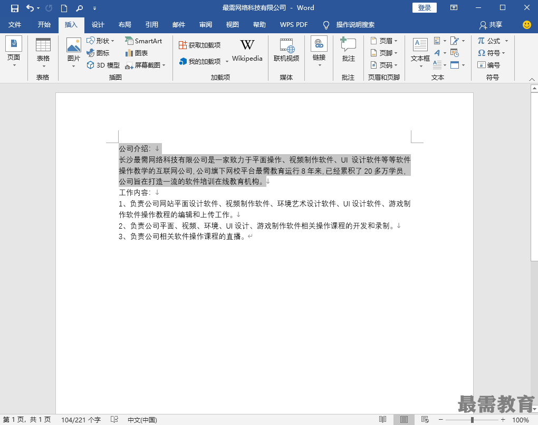
Task: Click the zoom out minus button
Action: 441,420
